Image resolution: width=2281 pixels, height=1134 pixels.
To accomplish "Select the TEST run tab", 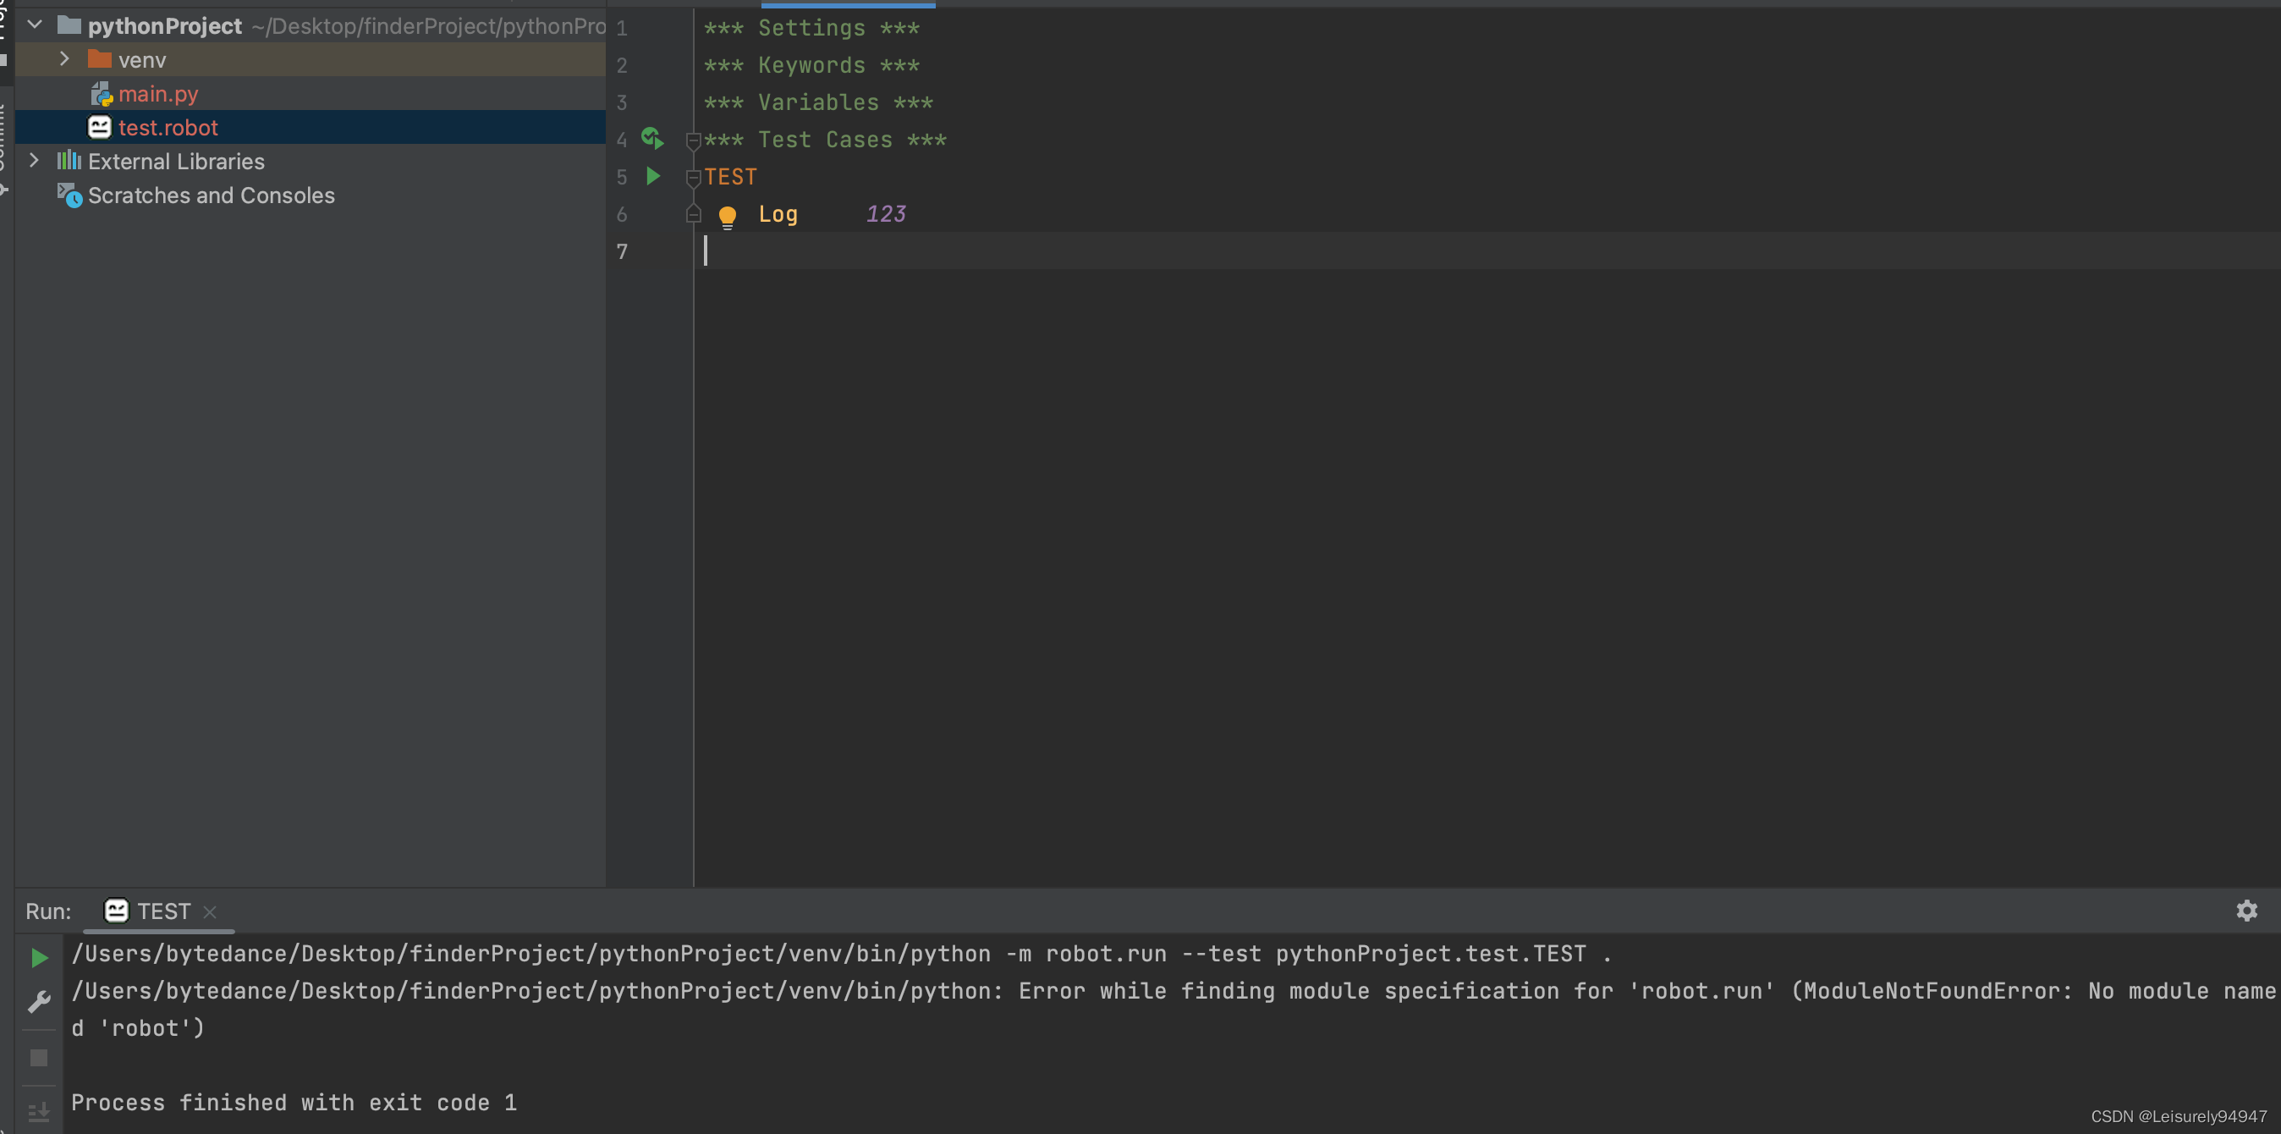I will tap(162, 911).
